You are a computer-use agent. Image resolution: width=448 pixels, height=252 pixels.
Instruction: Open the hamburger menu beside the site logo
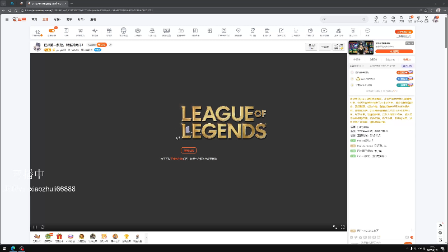tap(7, 19)
